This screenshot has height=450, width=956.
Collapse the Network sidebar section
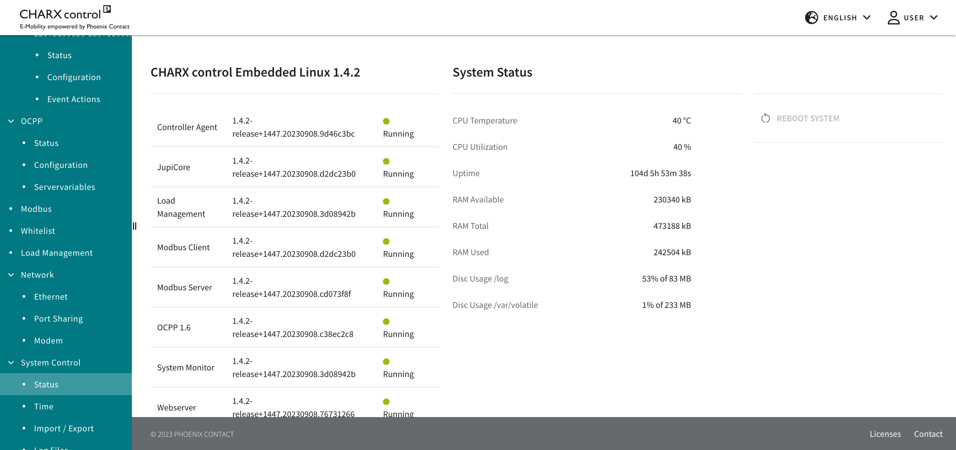[11, 275]
